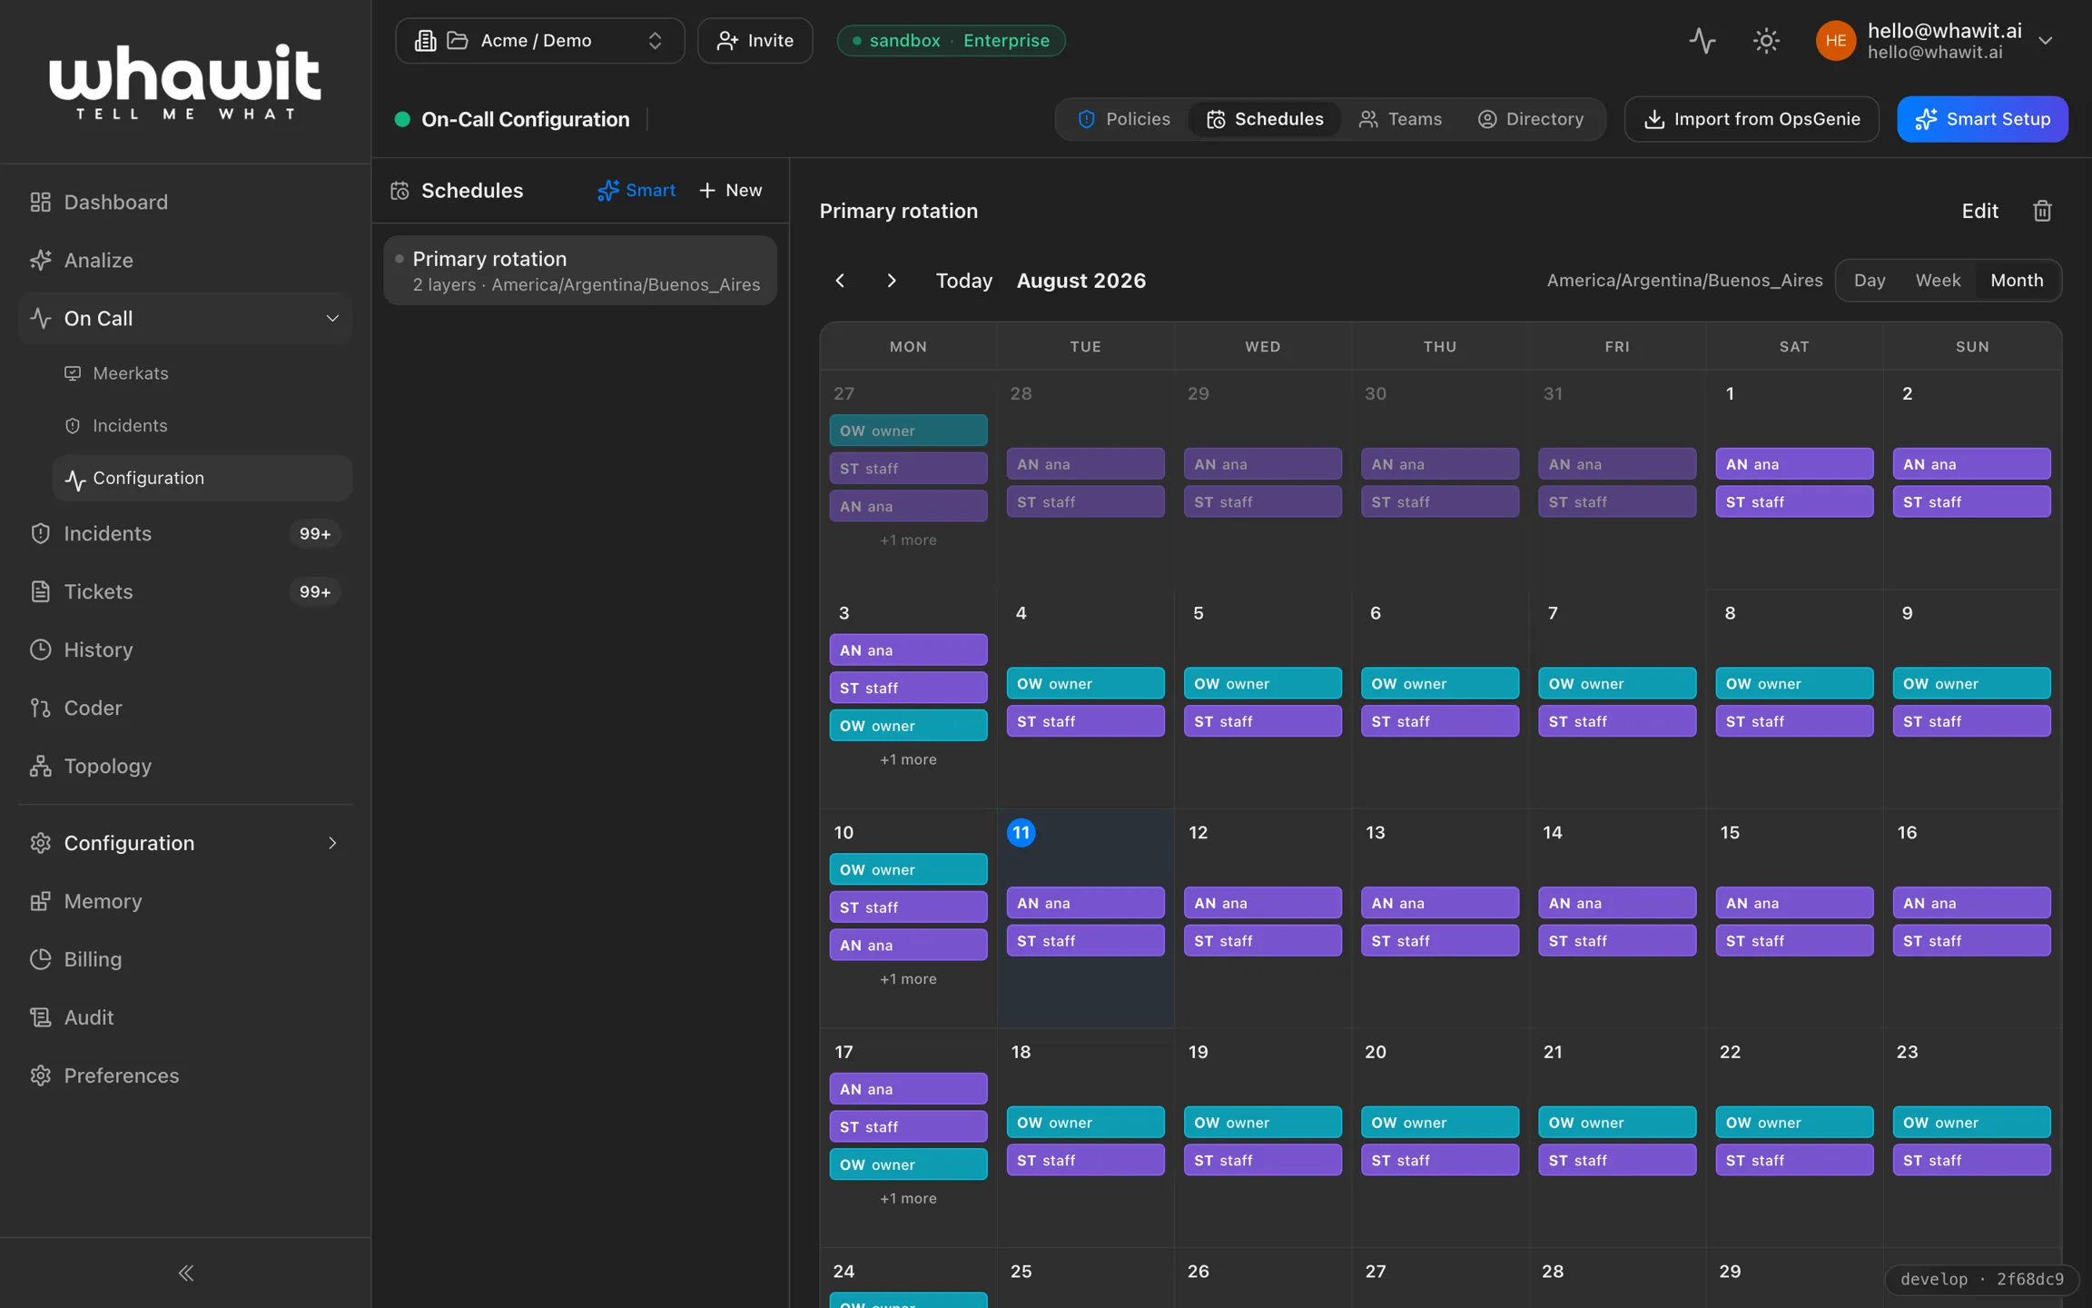
Task: Go to next month arrow
Action: [892, 281]
